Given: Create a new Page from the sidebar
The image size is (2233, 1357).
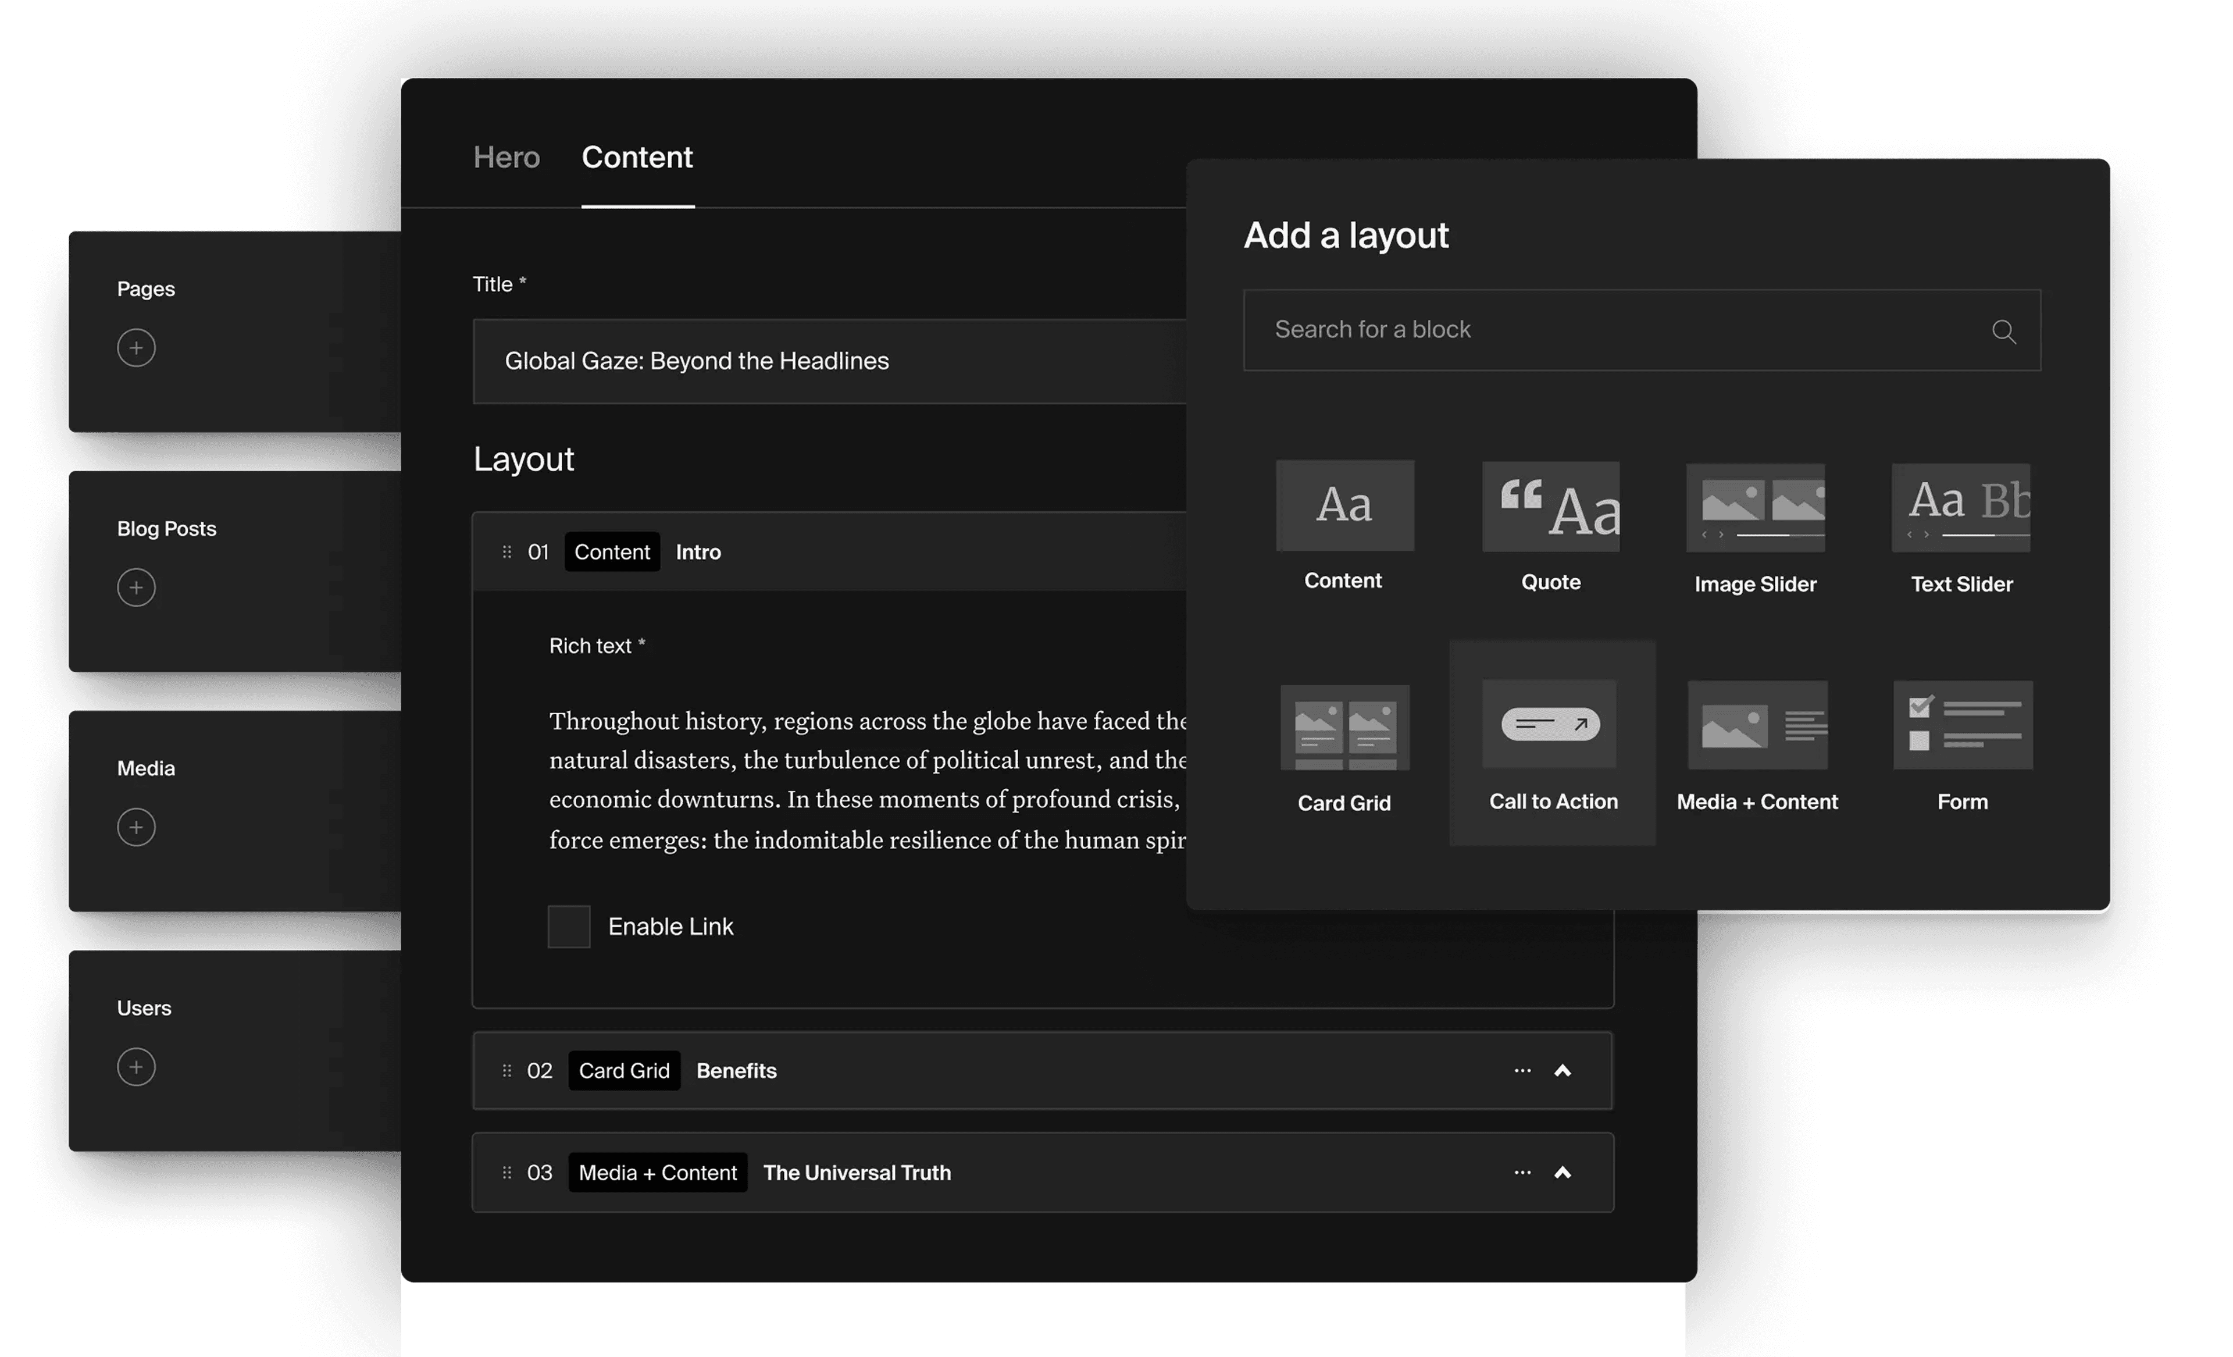Looking at the screenshot, I should pos(137,347).
